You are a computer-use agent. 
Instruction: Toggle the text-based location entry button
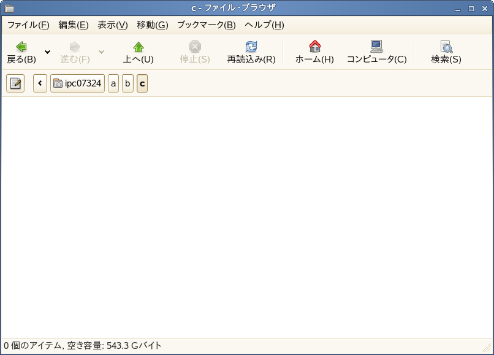coord(15,83)
